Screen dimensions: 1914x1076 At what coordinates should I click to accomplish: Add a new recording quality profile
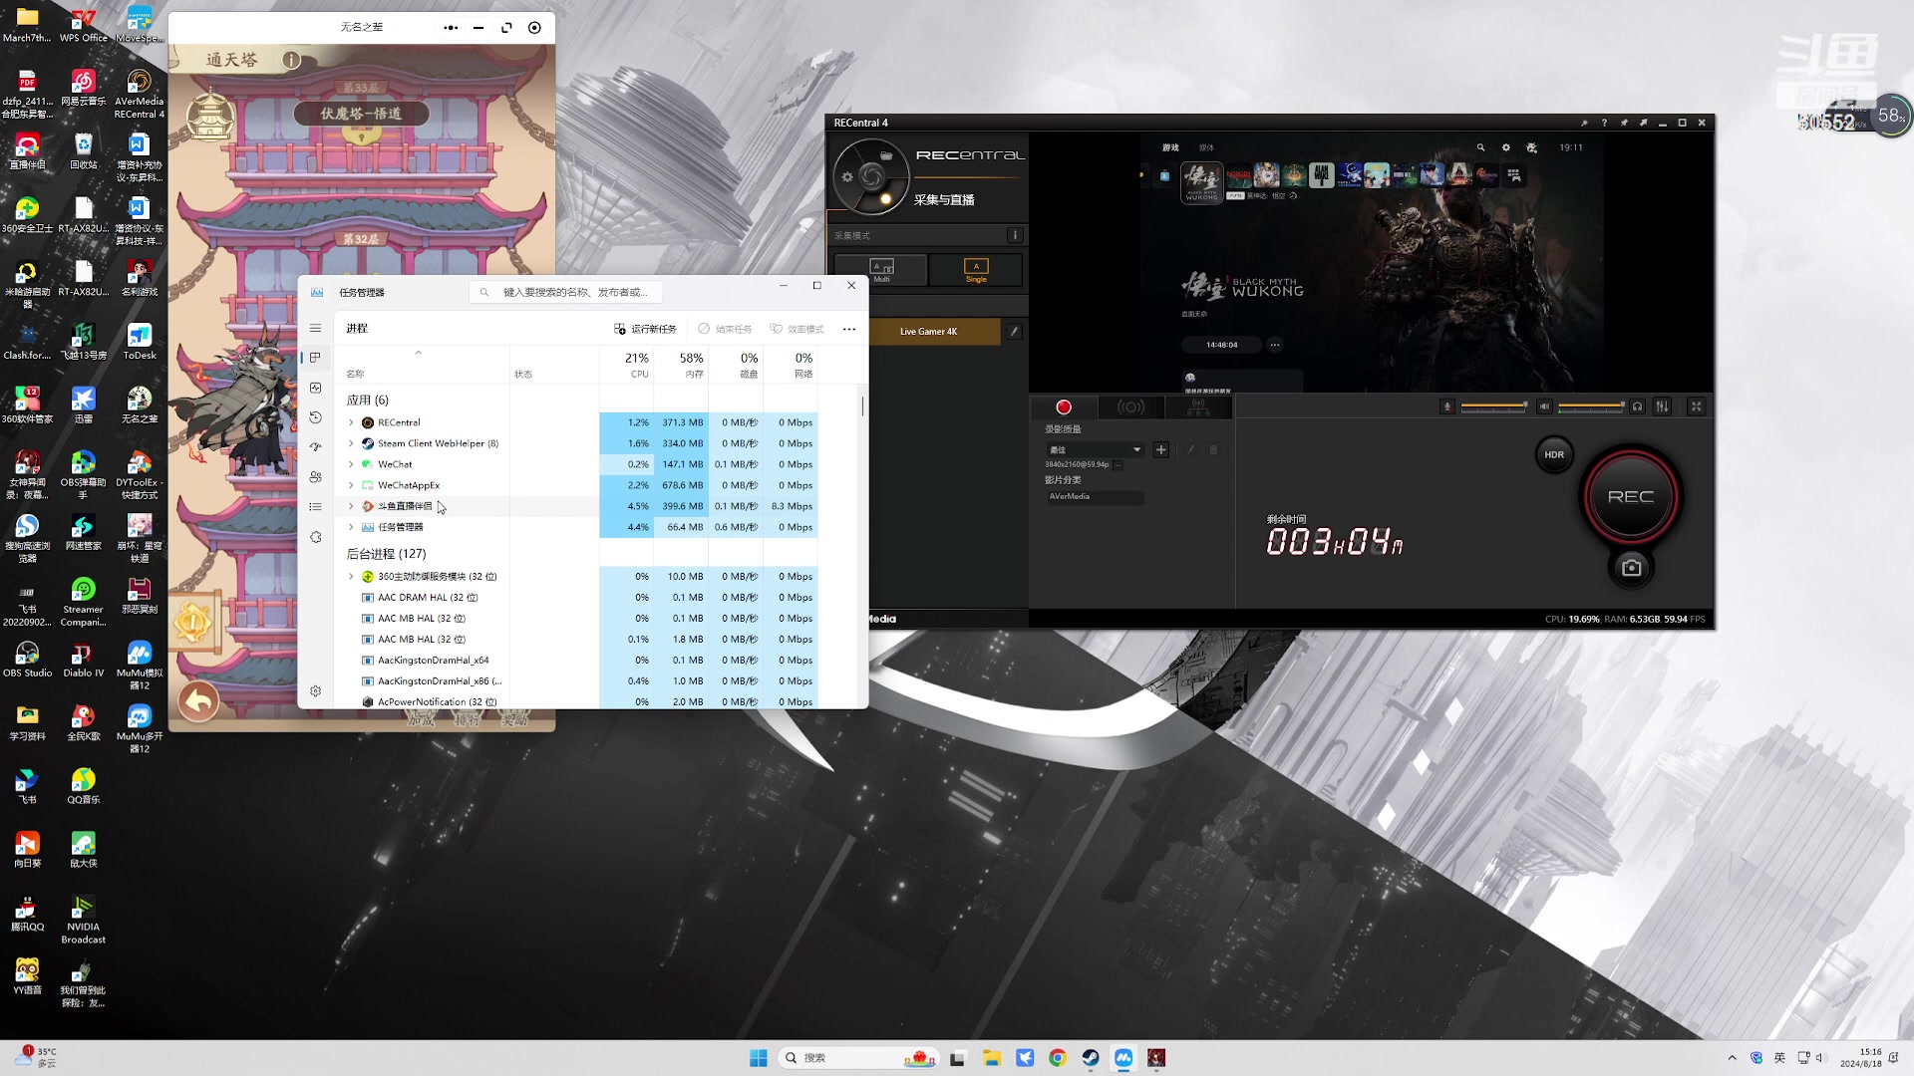1160,450
